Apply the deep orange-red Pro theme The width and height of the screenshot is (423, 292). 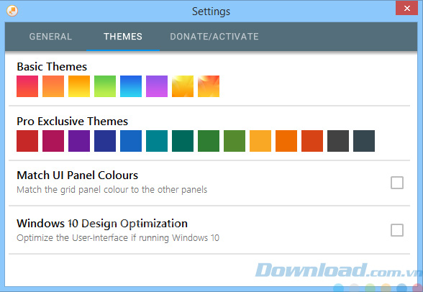312,141
